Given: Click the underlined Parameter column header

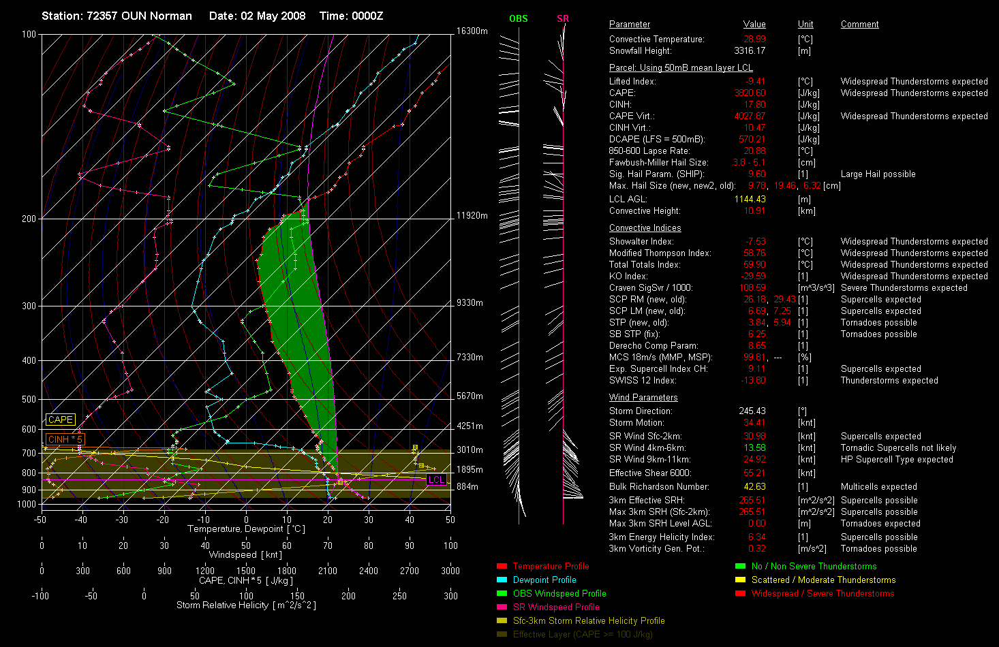Looking at the screenshot, I should 629,25.
